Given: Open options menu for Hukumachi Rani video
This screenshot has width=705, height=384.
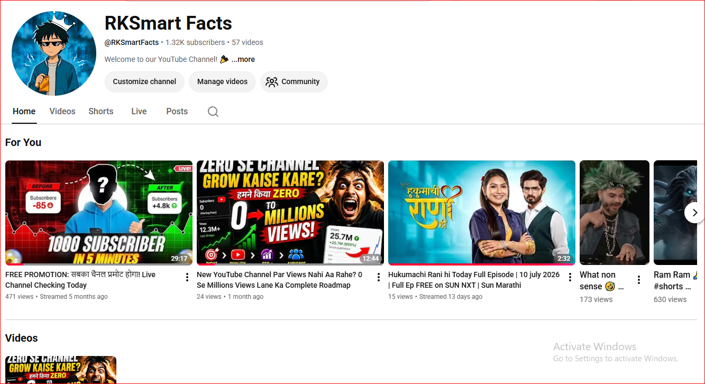Looking at the screenshot, I should pyautogui.click(x=570, y=277).
